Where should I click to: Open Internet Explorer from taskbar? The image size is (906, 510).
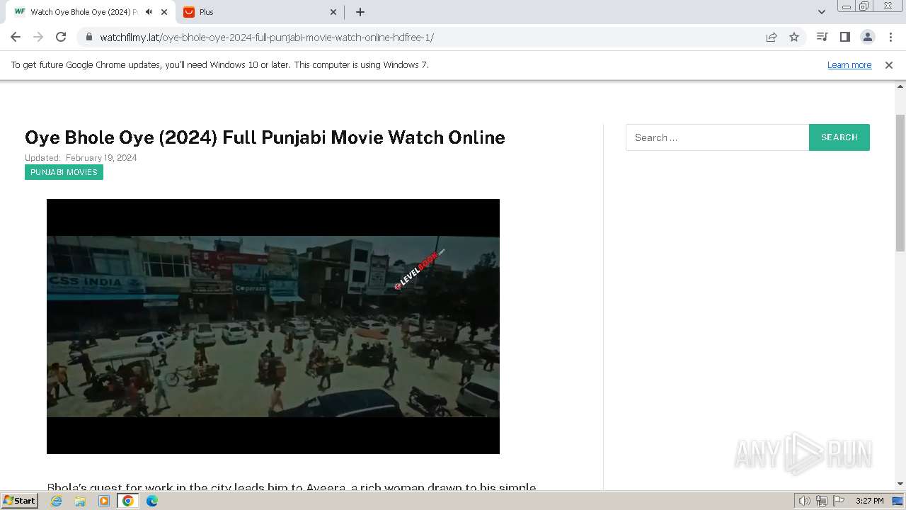56,501
